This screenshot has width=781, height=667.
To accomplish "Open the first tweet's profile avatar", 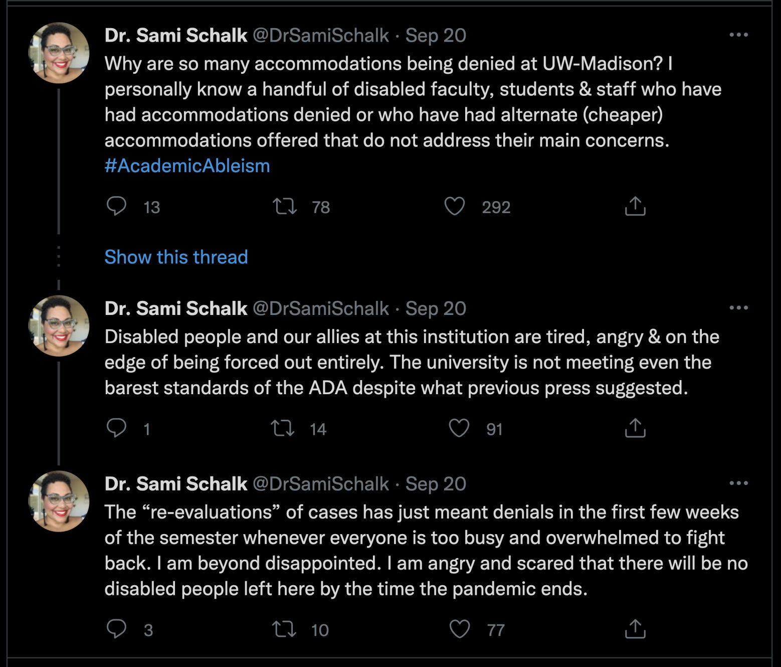I will click(x=59, y=53).
